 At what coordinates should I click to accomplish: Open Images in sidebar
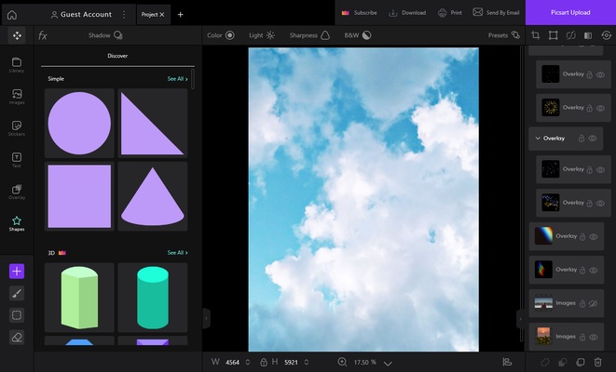point(17,97)
